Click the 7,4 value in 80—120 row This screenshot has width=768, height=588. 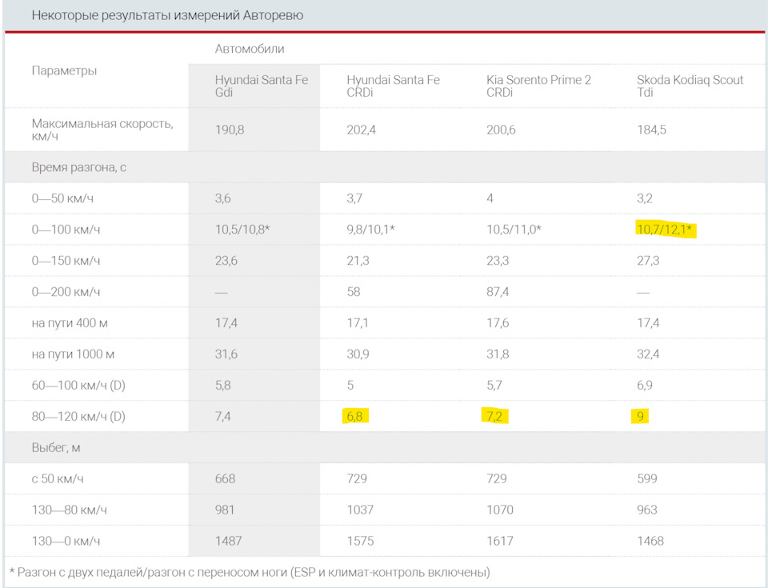(x=223, y=417)
